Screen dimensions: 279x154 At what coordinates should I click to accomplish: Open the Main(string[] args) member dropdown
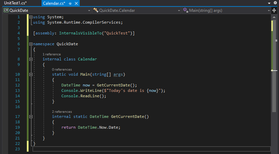point(269,10)
